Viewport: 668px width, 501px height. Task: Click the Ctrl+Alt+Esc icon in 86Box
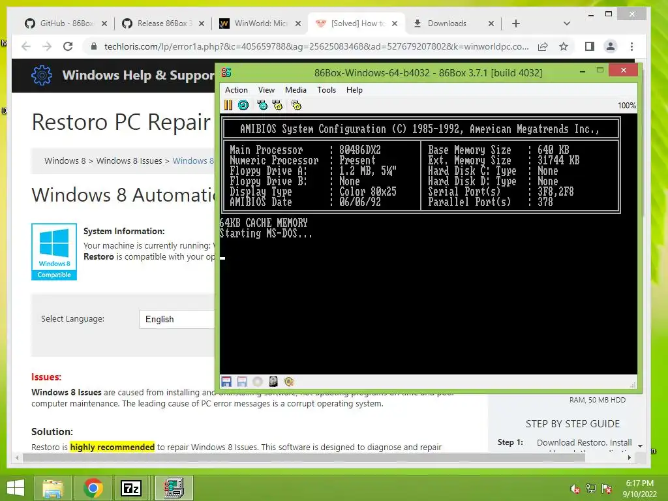tap(277, 105)
